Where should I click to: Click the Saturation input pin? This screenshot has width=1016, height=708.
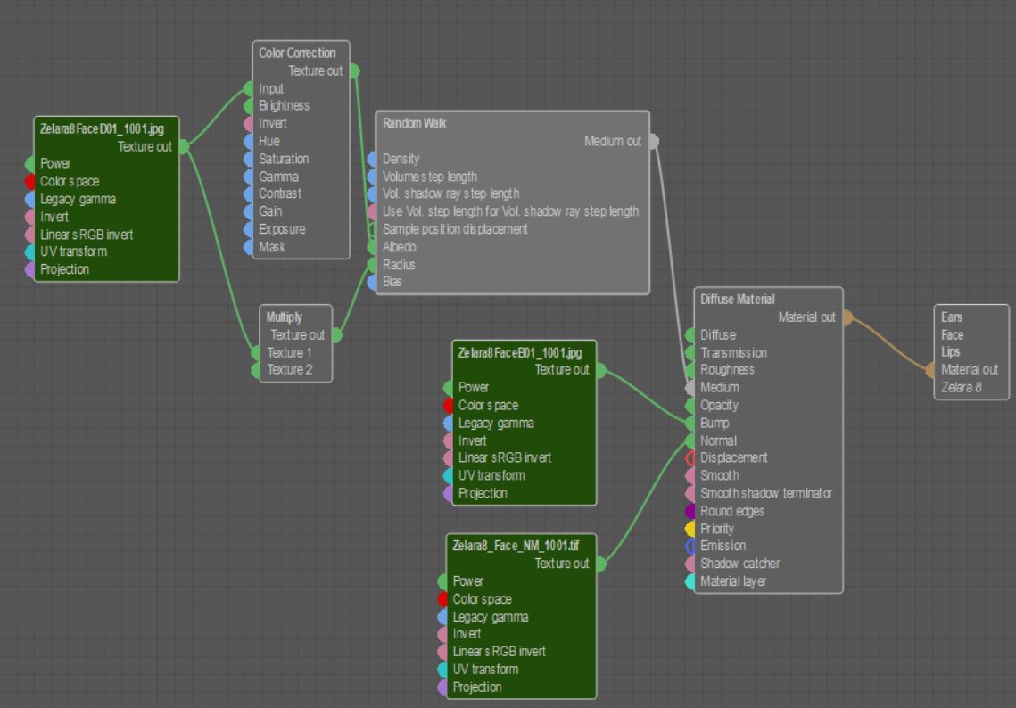coord(248,159)
